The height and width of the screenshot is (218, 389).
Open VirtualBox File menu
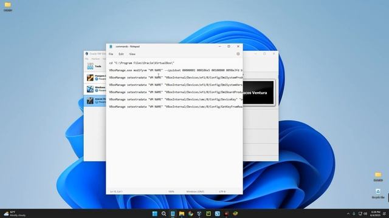(86, 59)
